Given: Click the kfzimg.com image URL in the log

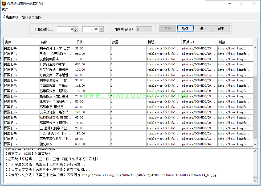Looking at the screenshot, I should pos(149,175).
